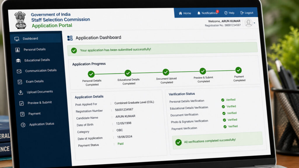Viewport: 299px width, 168px height.
Task: Click Application Portal title text
Action: 52,26
